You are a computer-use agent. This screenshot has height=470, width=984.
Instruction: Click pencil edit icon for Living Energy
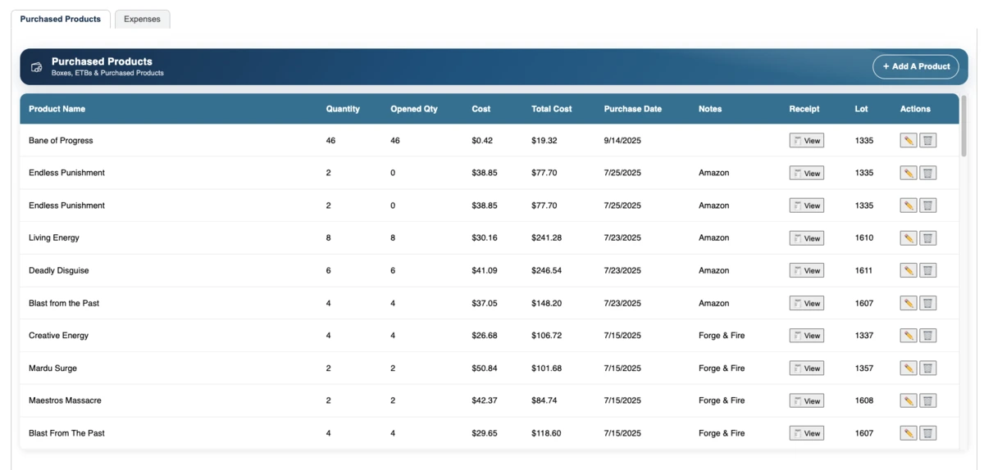908,238
